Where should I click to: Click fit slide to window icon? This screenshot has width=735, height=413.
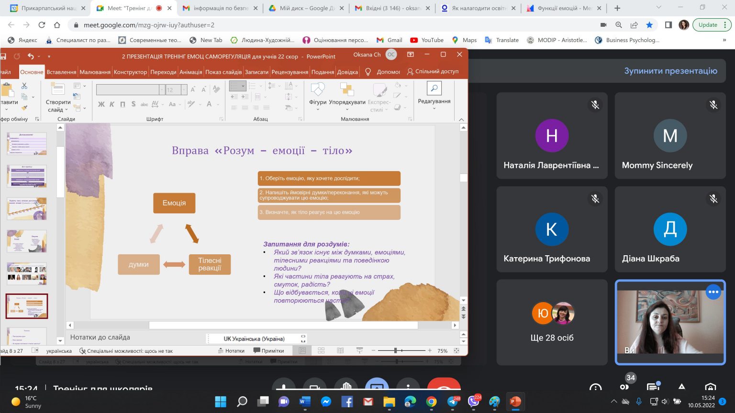(457, 351)
